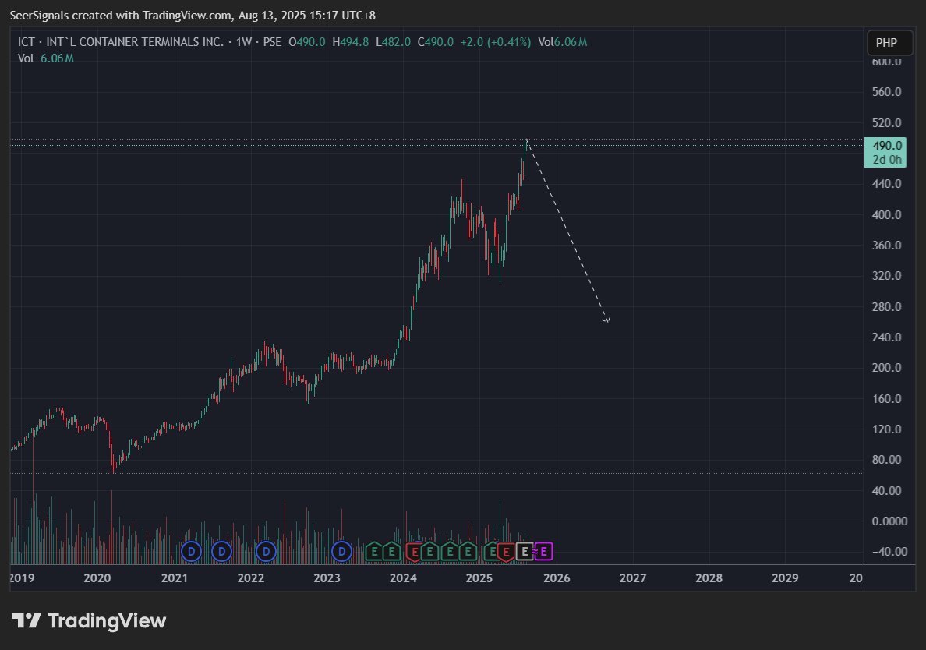Click the 320.0 price axis label

pyautogui.click(x=886, y=276)
